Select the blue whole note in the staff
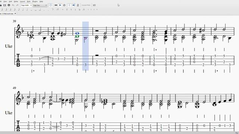The width and height of the screenshot is (239, 134). 77,33
